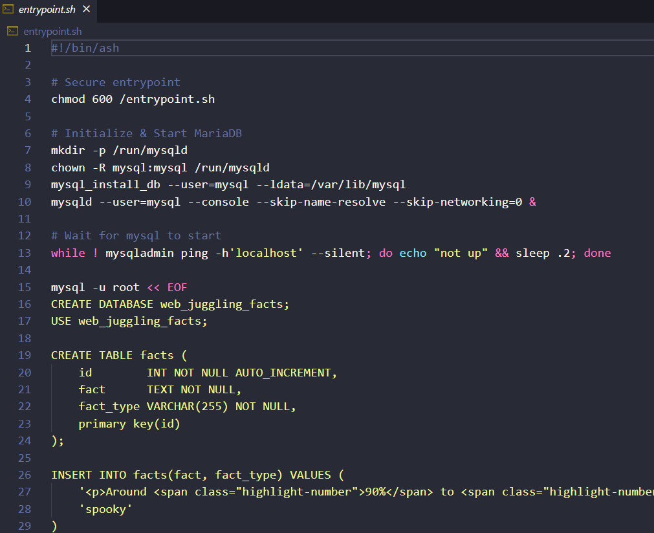Click the 'EOF' heredoc marker on line 15
Image resolution: width=654 pixels, height=533 pixels.
(x=177, y=287)
